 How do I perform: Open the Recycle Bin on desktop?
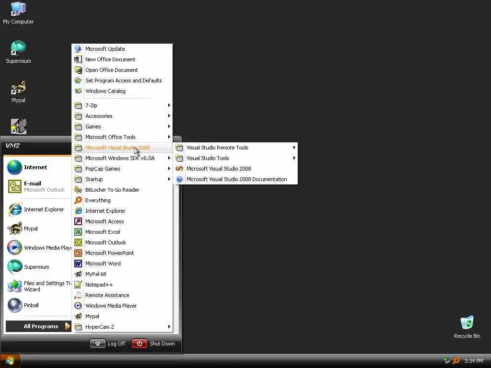(467, 327)
